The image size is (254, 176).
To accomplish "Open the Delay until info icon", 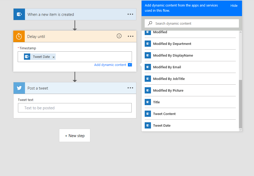I will click(119, 36).
